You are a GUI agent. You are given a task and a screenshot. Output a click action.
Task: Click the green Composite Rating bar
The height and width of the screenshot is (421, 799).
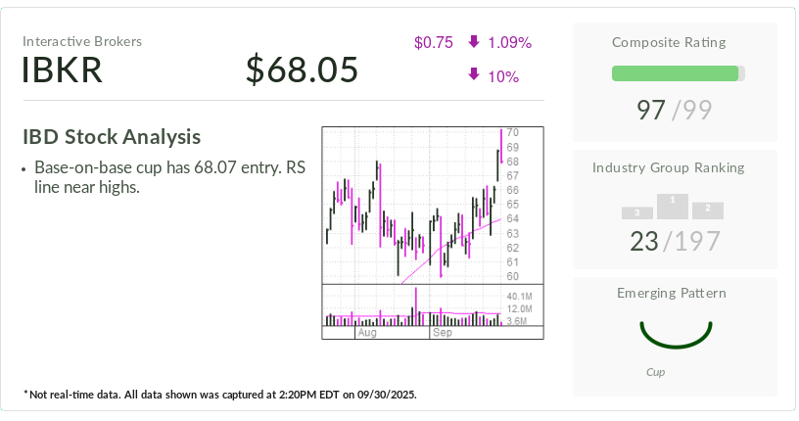coord(677,73)
